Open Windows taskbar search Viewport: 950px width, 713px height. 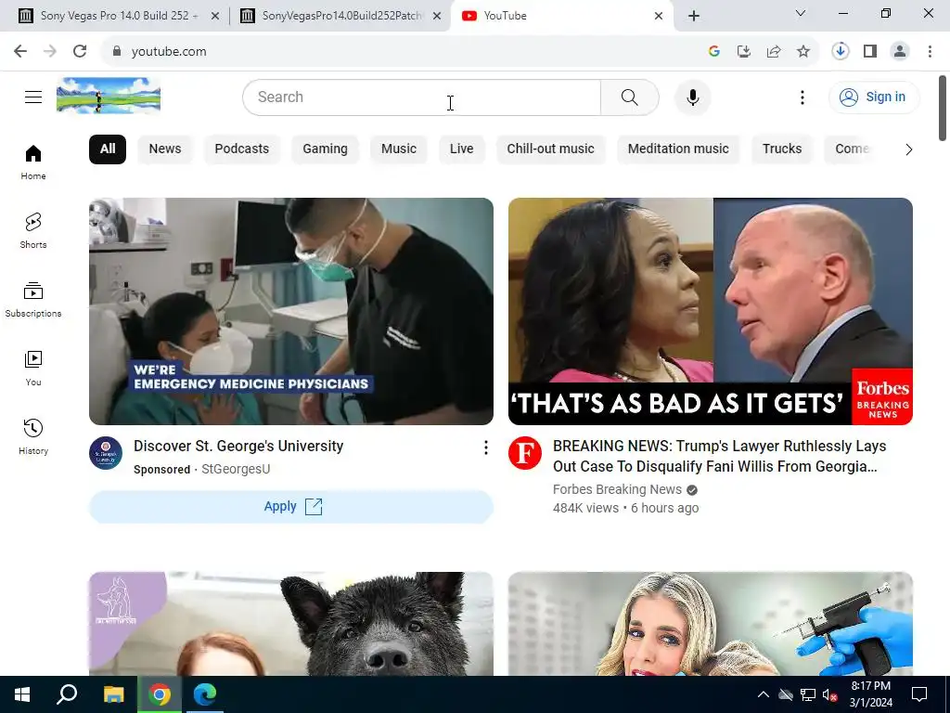[67, 694]
